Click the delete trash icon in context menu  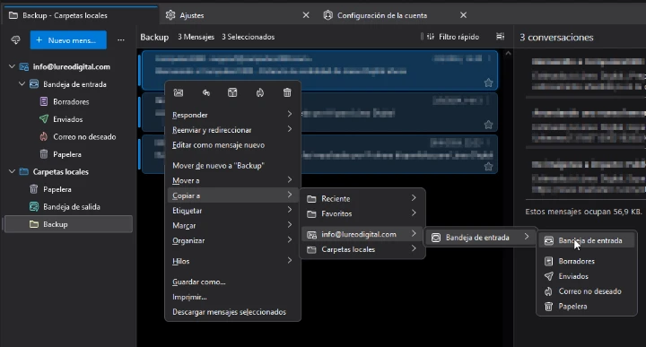click(x=287, y=92)
